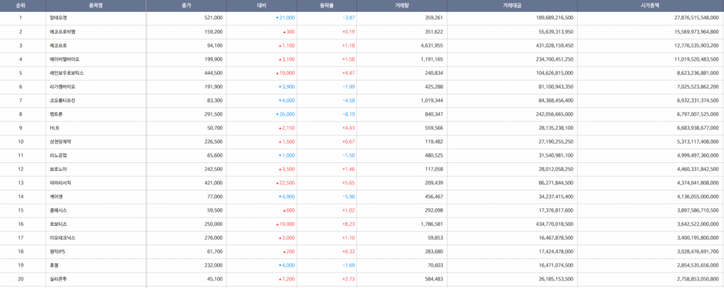Click the red up arrow in HLB row
The width and height of the screenshot is (724, 288).
point(280,128)
